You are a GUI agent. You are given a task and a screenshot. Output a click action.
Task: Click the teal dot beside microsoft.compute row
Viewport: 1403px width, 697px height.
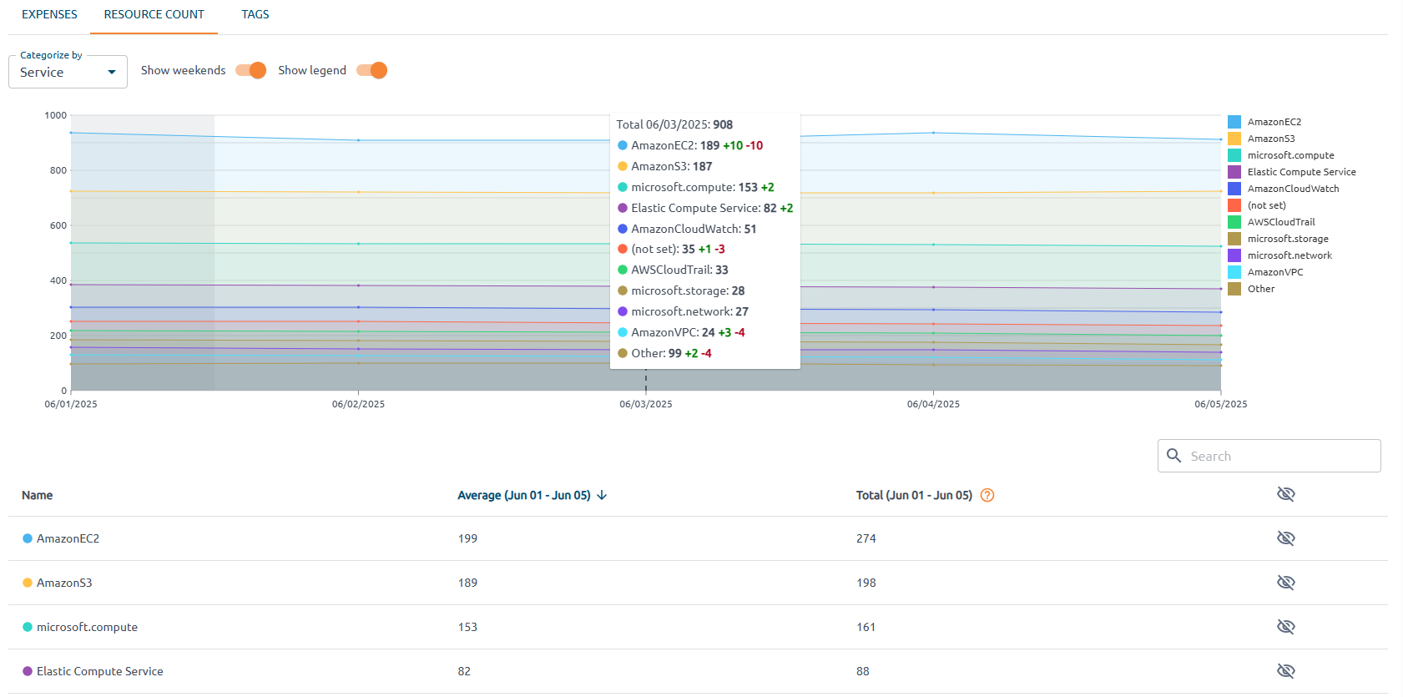click(28, 627)
